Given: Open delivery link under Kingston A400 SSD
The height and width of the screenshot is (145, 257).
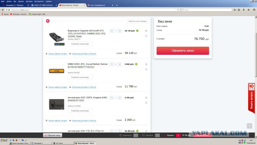Looking at the screenshot, I should pyautogui.click(x=84, y=121).
